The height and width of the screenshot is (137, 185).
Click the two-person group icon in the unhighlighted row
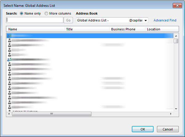[x=9, y=59]
